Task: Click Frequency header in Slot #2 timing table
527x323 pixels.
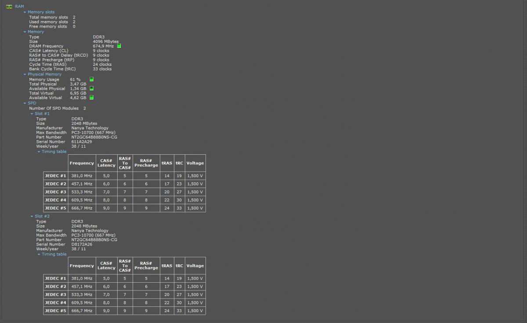Action: [x=82, y=266]
